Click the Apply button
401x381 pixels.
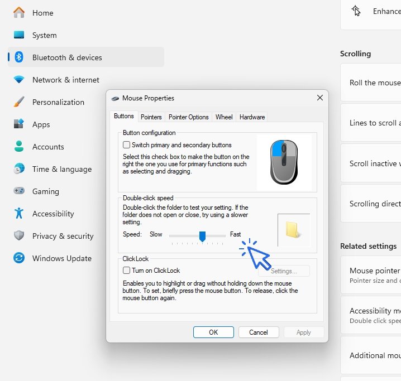(304, 332)
